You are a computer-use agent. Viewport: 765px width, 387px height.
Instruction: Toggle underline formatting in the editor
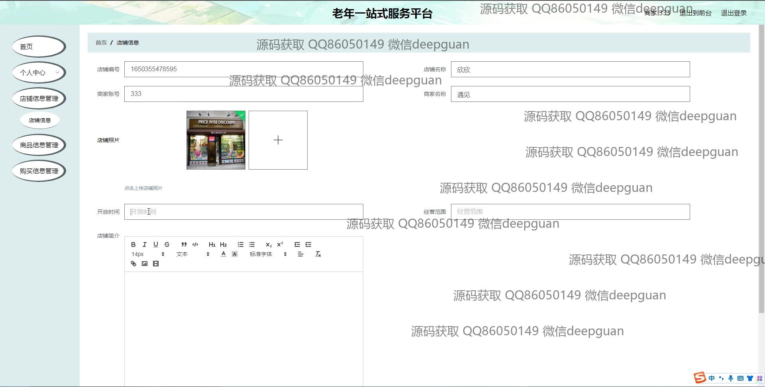click(x=156, y=244)
